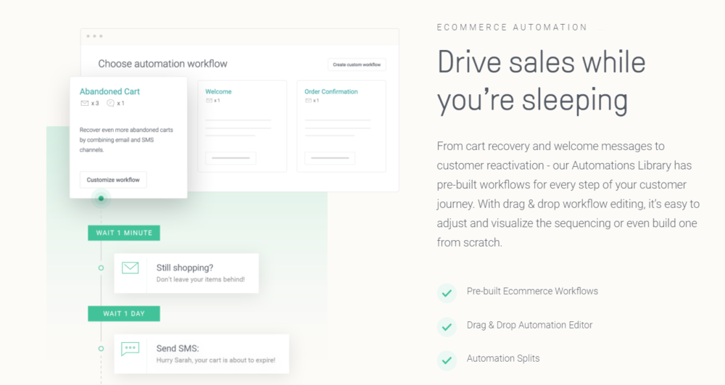This screenshot has height=385, width=725.
Task: Click the SMS bubble icon on Abandoned Cart
Action: pyautogui.click(x=110, y=104)
